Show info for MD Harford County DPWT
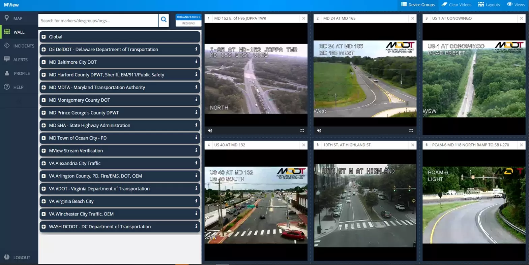The width and height of the screenshot is (529, 265). click(x=196, y=74)
